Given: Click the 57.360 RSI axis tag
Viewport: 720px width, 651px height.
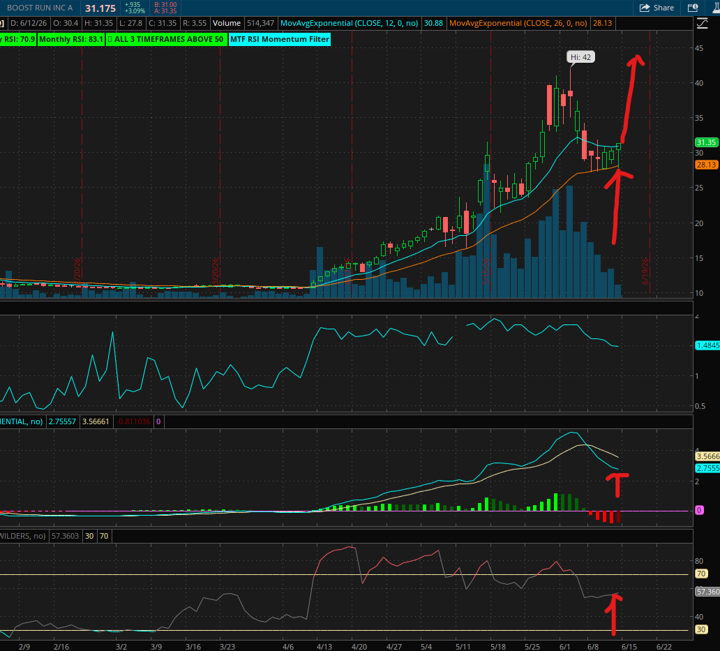Looking at the screenshot, I should [x=707, y=592].
